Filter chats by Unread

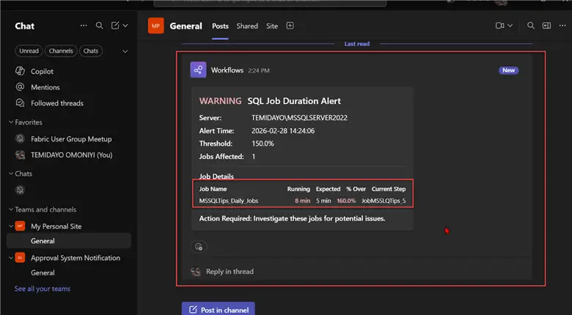[x=29, y=51]
